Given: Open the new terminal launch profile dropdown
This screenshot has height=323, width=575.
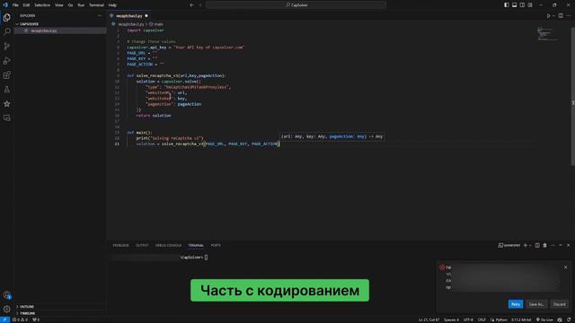Looking at the screenshot, I should pos(530,245).
